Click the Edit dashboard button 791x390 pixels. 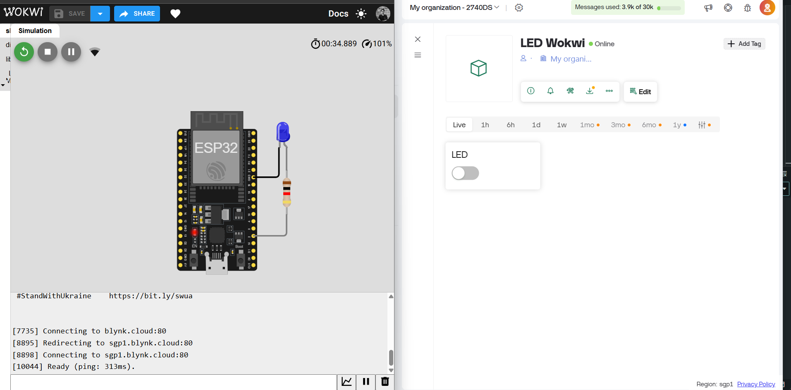[640, 92]
